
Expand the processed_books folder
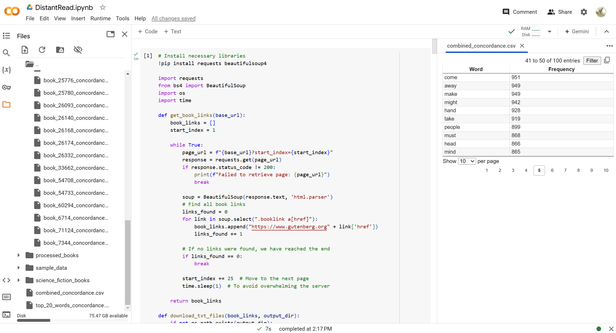click(19, 255)
